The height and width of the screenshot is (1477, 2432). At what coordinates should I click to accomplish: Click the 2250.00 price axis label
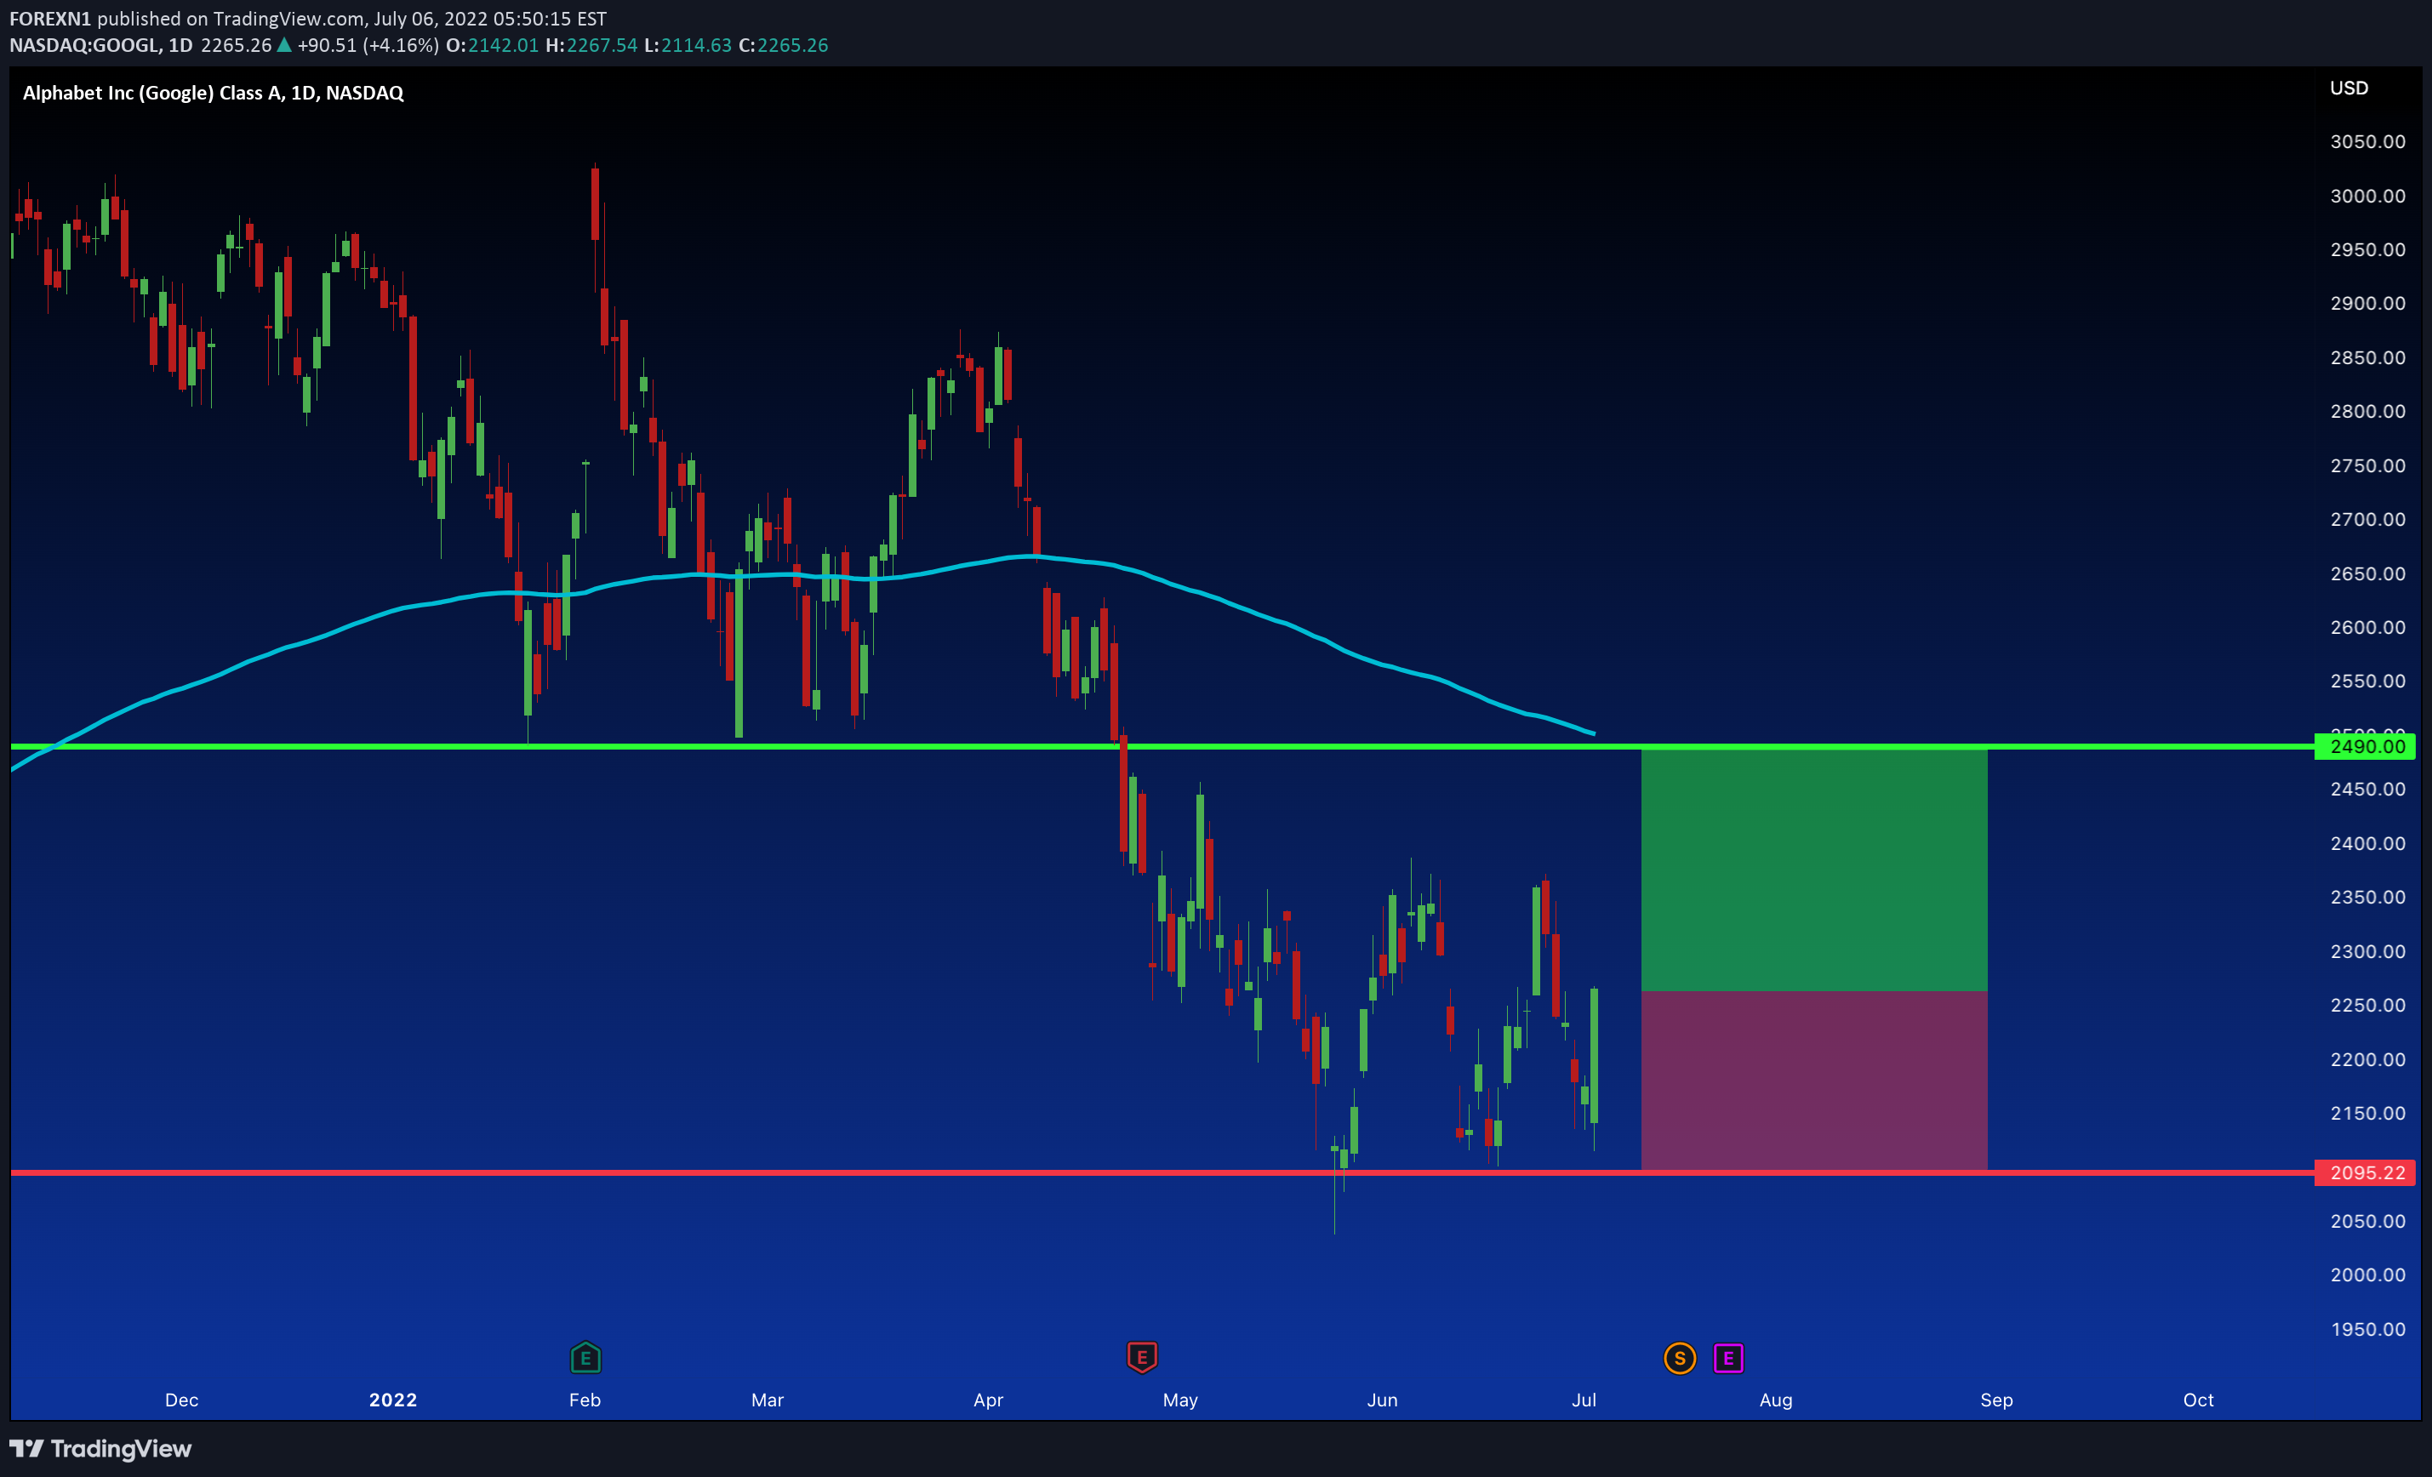click(2368, 1006)
